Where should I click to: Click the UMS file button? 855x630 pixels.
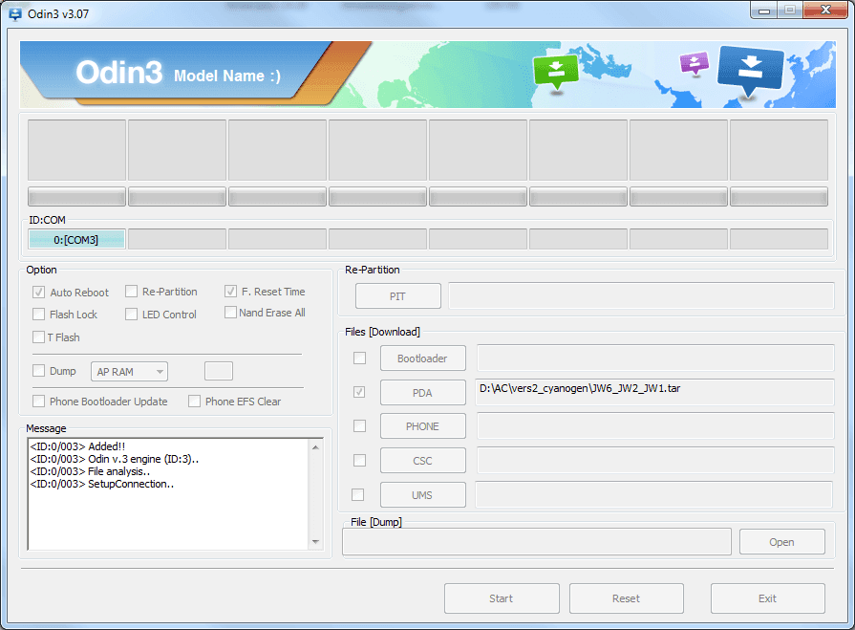(x=422, y=495)
